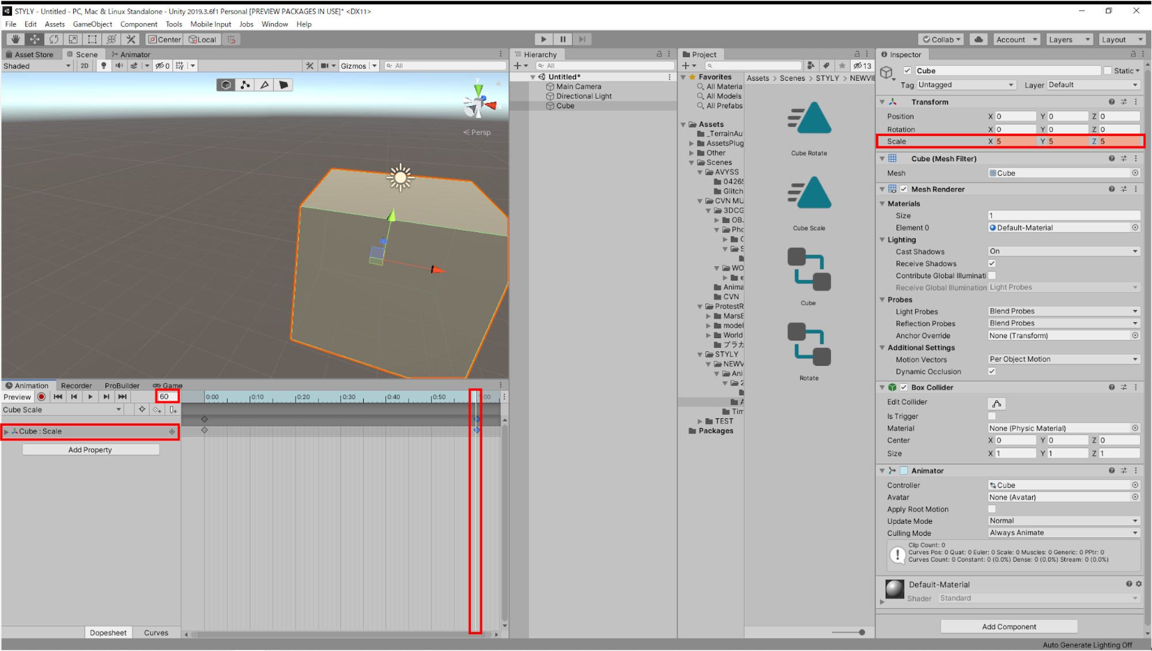Toggle the Static checkbox
1152x651 pixels.
pyautogui.click(x=1108, y=71)
